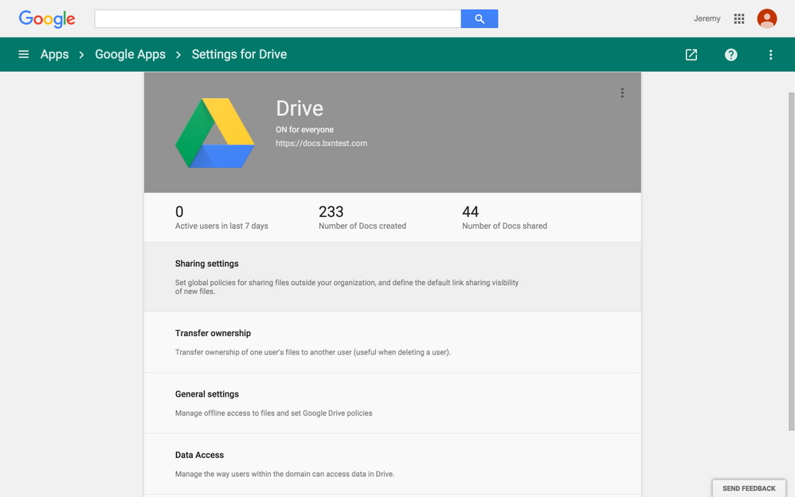The height and width of the screenshot is (497, 795).
Task: Open the Google apps grid
Action: (738, 19)
